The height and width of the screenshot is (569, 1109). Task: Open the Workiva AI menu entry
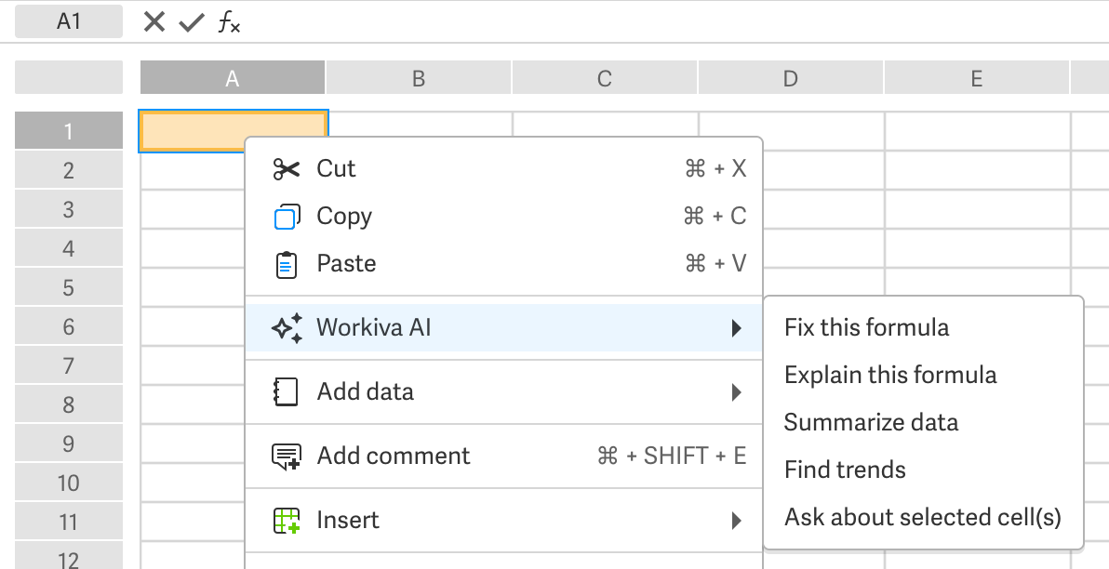(x=504, y=328)
